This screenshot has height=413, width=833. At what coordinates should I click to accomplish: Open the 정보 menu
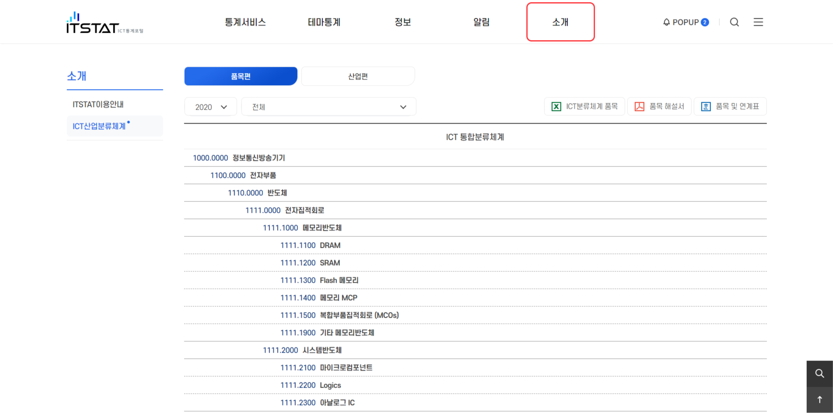tap(403, 22)
